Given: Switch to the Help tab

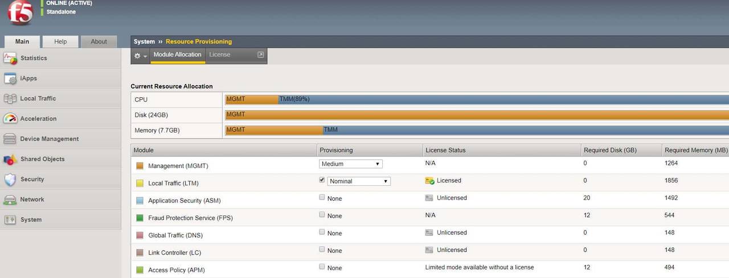Looking at the screenshot, I should coord(60,42).
